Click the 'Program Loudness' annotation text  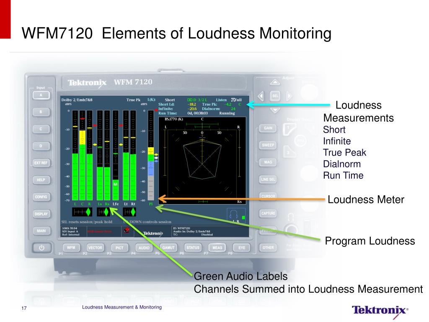[370, 241]
